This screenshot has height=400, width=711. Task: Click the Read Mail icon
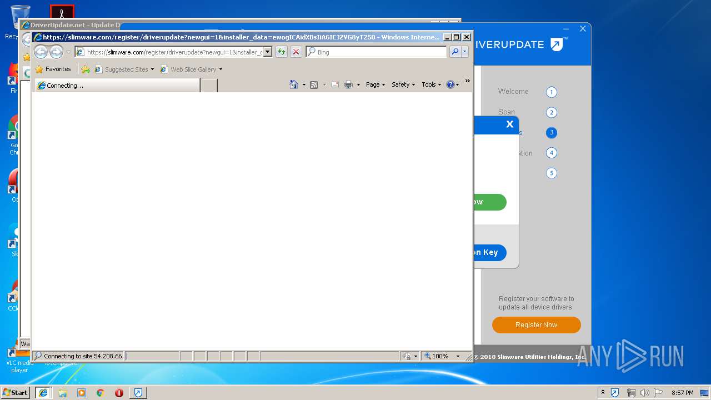point(335,84)
